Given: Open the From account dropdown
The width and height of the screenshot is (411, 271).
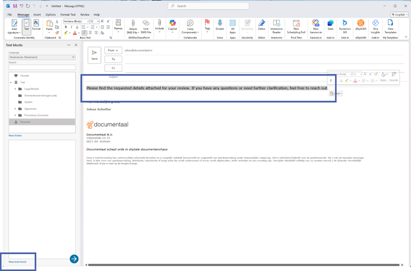Looking at the screenshot, I should 113,50.
